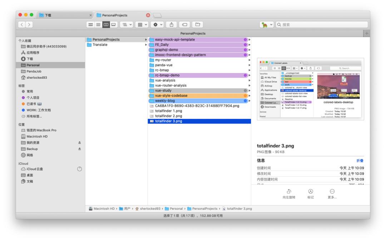Click the Edit Tags toolbar icon
The width and height of the screenshot is (386, 240).
coord(184,25)
